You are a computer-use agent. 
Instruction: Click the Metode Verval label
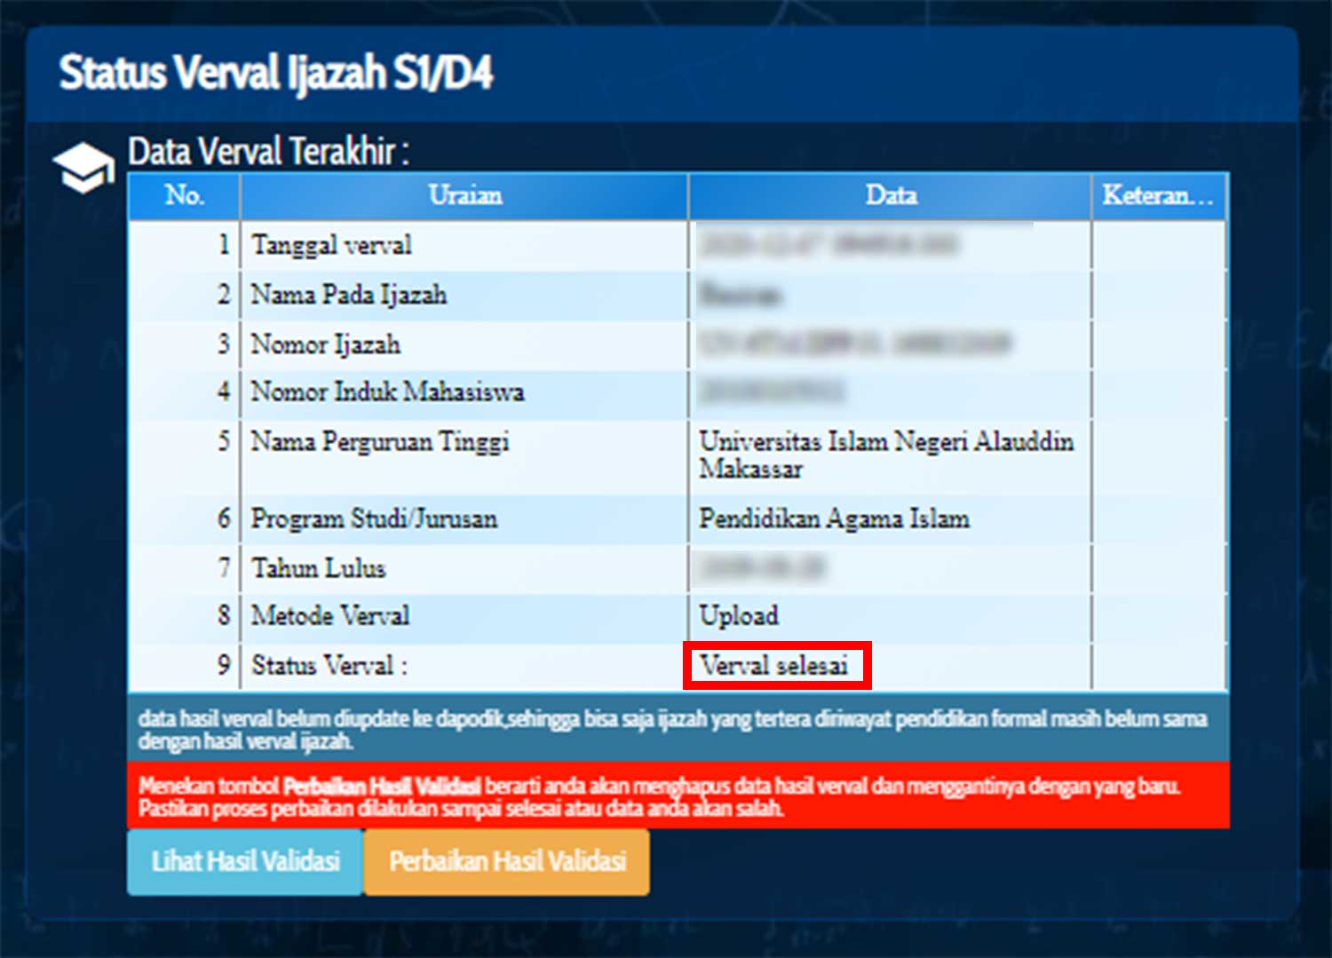pyautogui.click(x=330, y=615)
